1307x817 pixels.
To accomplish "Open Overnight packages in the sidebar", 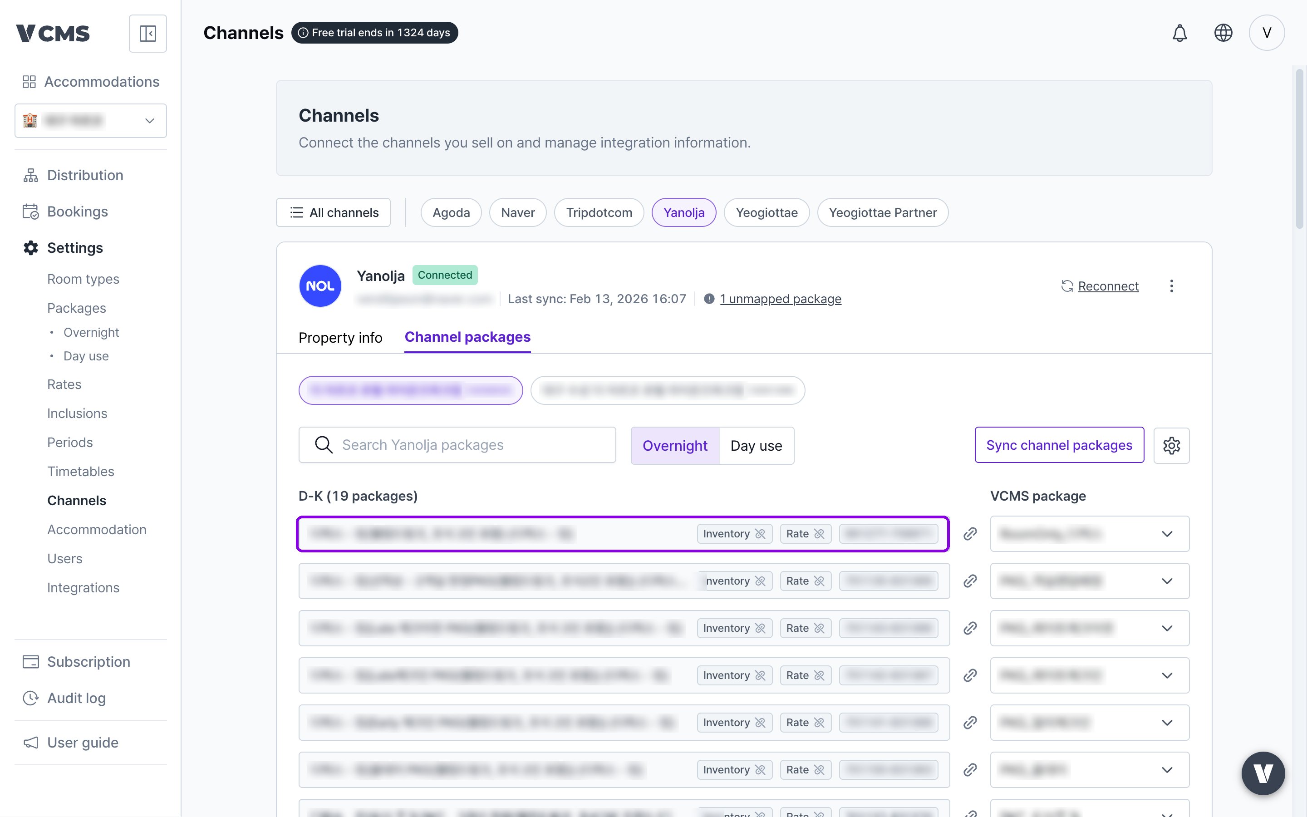I will tap(91, 332).
